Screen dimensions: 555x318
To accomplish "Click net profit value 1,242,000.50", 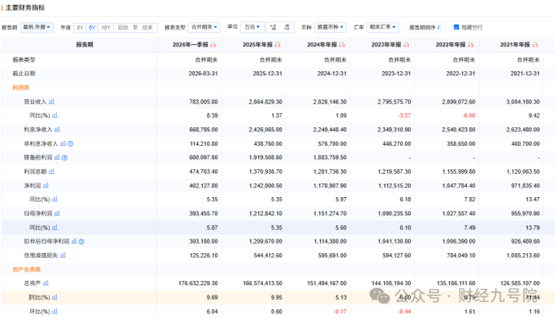I will [265, 186].
